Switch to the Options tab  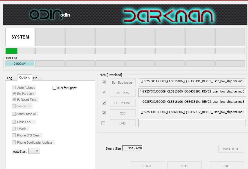pyautogui.click(x=25, y=77)
